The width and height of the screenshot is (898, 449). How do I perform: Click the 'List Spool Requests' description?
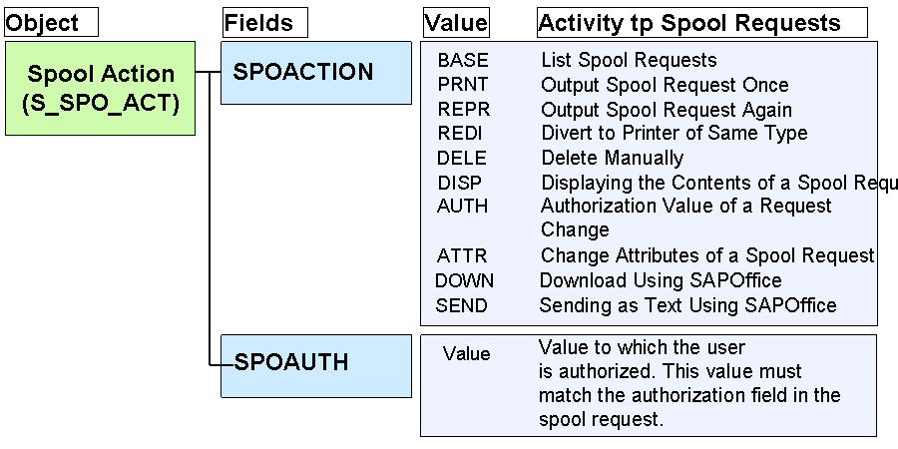(629, 61)
